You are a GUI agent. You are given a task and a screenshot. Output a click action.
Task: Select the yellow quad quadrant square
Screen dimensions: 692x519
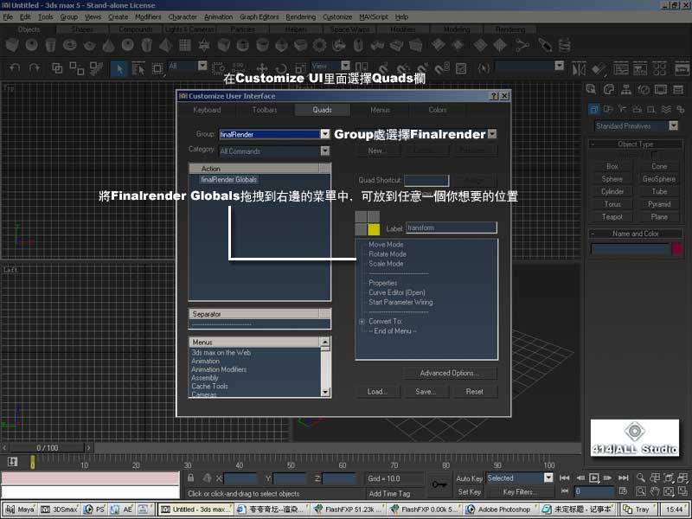coord(374,229)
